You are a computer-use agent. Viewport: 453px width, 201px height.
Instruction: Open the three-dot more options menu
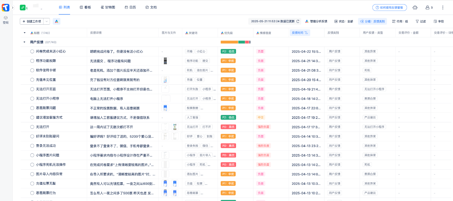click(x=443, y=7)
